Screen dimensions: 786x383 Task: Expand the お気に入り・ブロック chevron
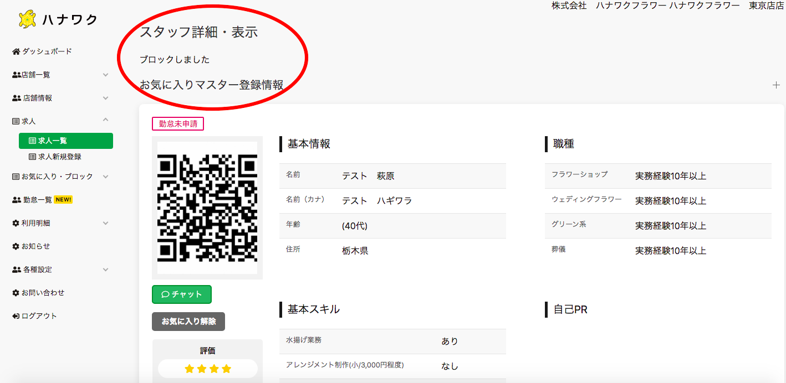tap(106, 177)
